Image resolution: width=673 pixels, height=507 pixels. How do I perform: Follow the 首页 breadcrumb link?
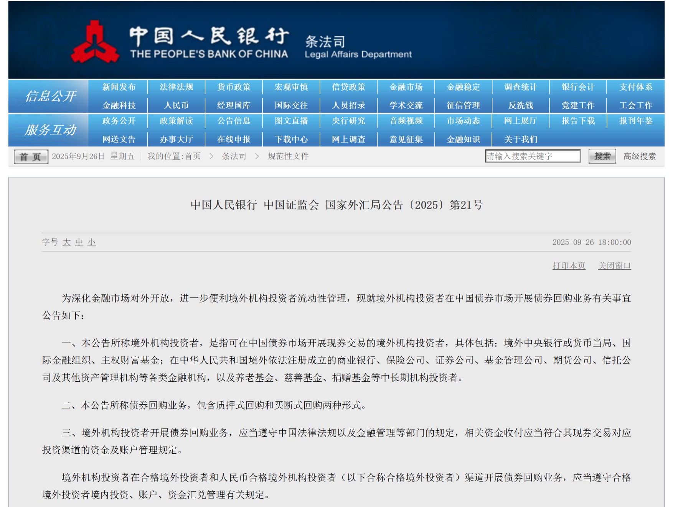click(193, 156)
